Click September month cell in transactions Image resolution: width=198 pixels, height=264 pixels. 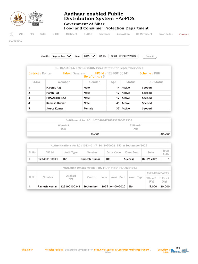pos(90,187)
